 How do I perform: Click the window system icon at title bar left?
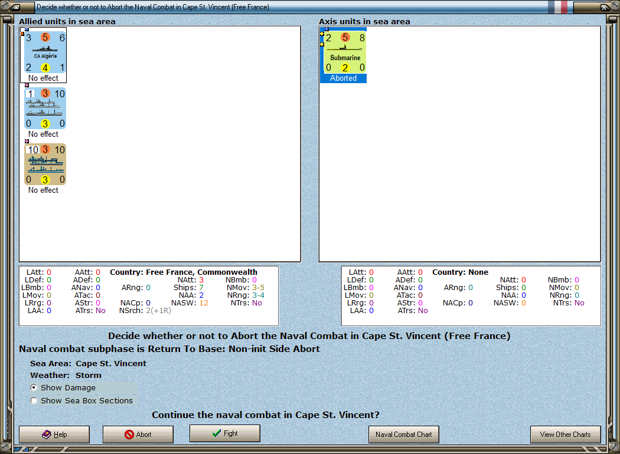coord(15,6)
